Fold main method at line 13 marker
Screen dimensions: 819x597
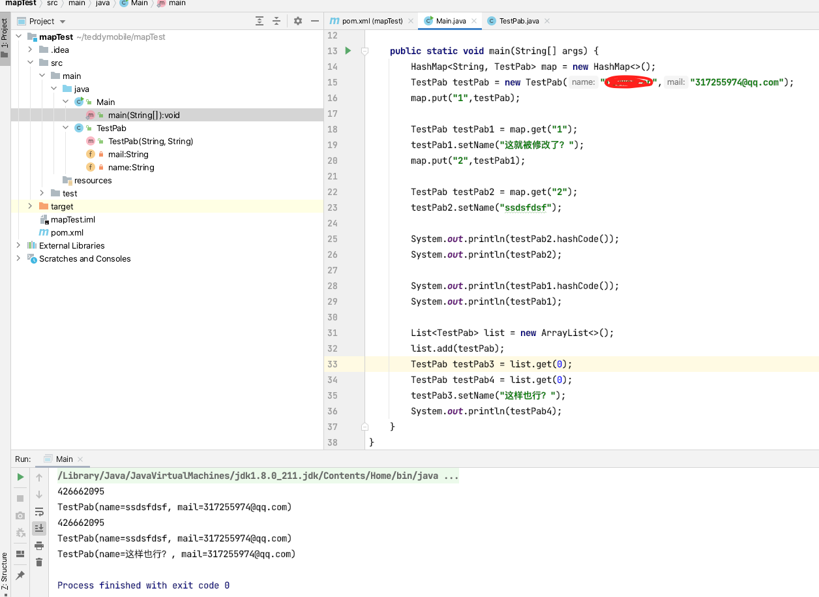click(x=365, y=50)
